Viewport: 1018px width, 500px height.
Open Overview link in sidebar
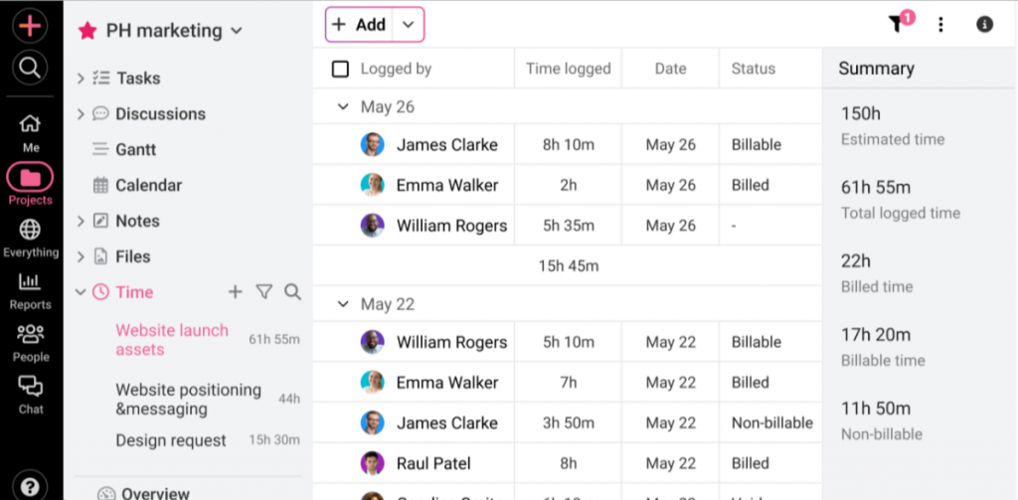[x=155, y=493]
